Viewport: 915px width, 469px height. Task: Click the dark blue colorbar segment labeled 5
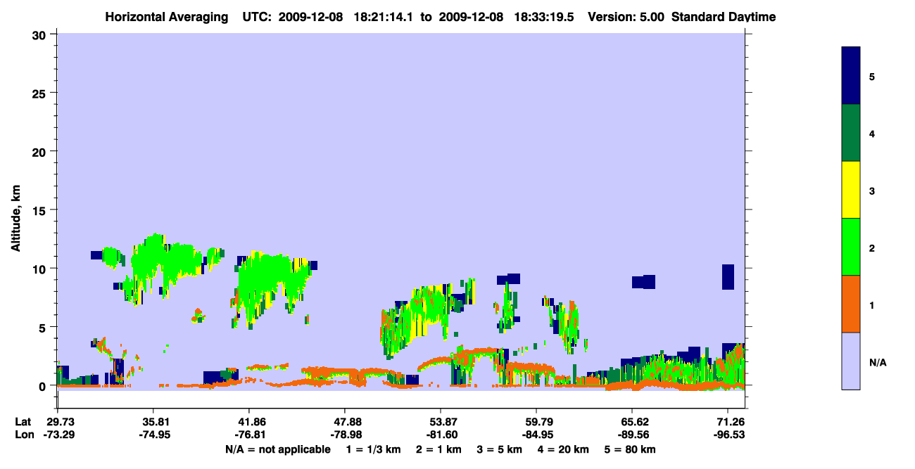point(851,76)
